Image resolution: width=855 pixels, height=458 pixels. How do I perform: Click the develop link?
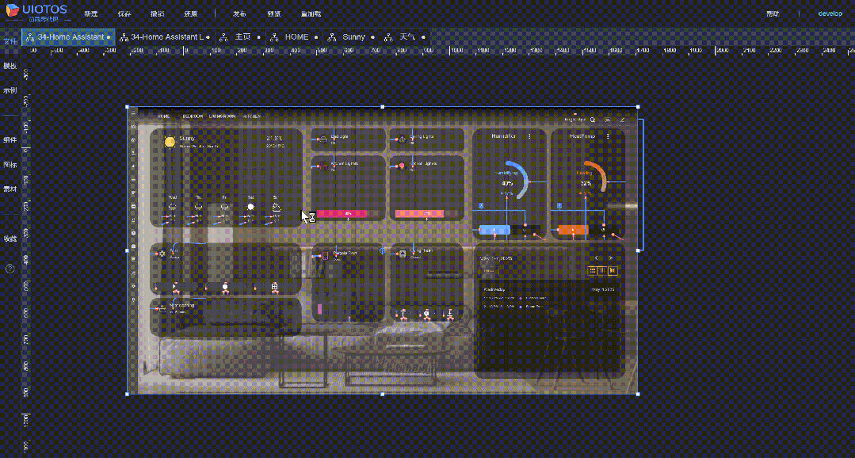tap(830, 13)
